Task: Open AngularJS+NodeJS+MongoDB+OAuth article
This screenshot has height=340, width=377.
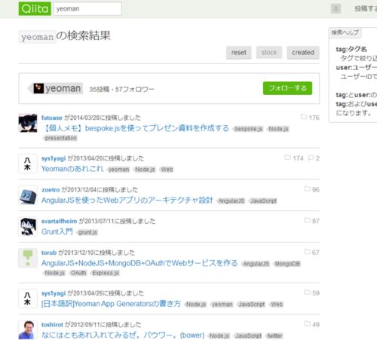Action: pos(139,263)
